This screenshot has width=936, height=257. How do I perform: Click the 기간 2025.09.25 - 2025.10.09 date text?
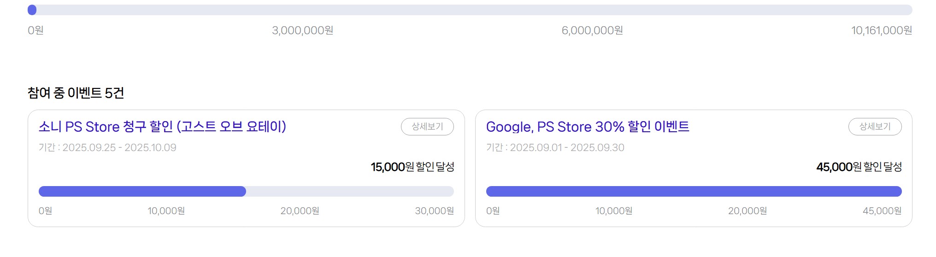point(107,148)
